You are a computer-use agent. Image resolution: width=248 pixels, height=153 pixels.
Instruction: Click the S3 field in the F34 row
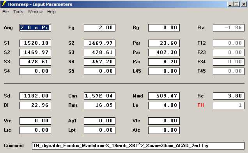click(x=35, y=62)
